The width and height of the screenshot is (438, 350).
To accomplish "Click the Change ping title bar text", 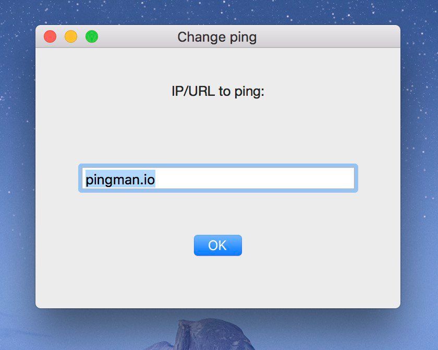I will (217, 37).
